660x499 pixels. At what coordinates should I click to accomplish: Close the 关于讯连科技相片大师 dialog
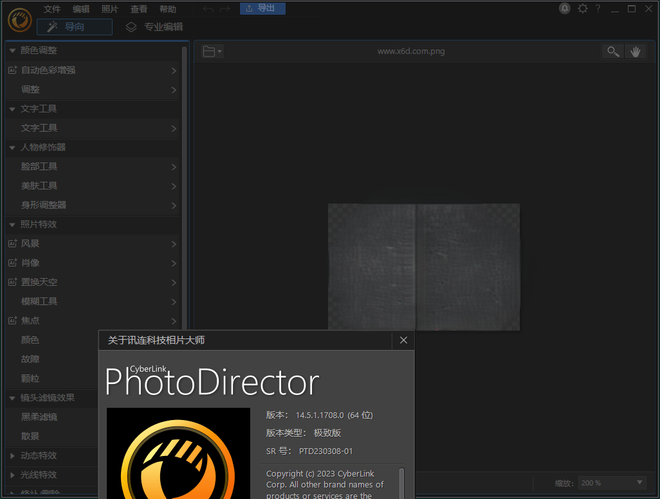pos(403,340)
